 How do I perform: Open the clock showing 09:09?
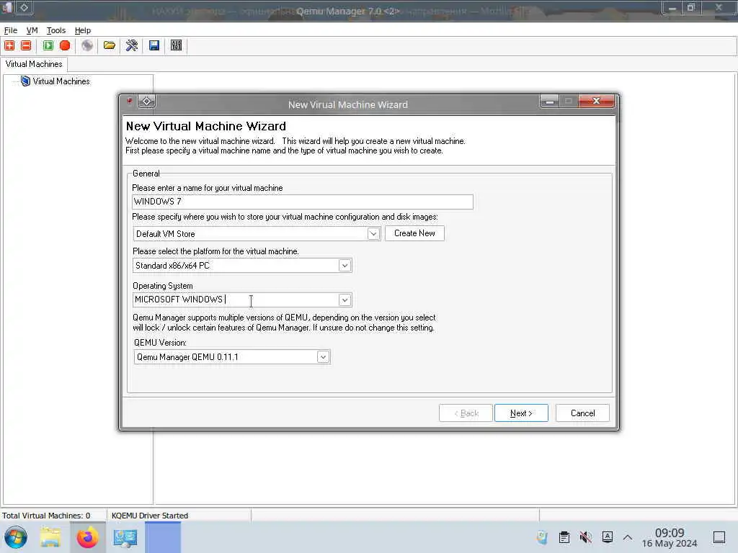[x=670, y=537]
